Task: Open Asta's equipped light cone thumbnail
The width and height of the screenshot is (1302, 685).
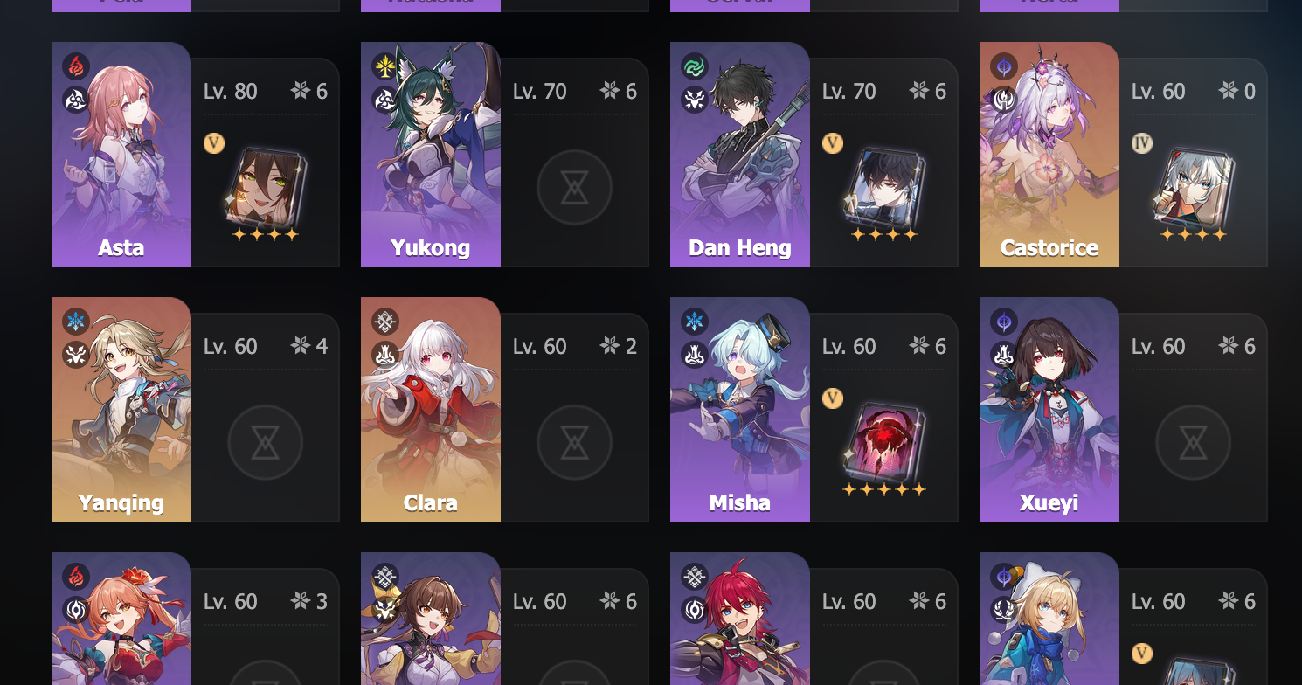Action: point(266,186)
